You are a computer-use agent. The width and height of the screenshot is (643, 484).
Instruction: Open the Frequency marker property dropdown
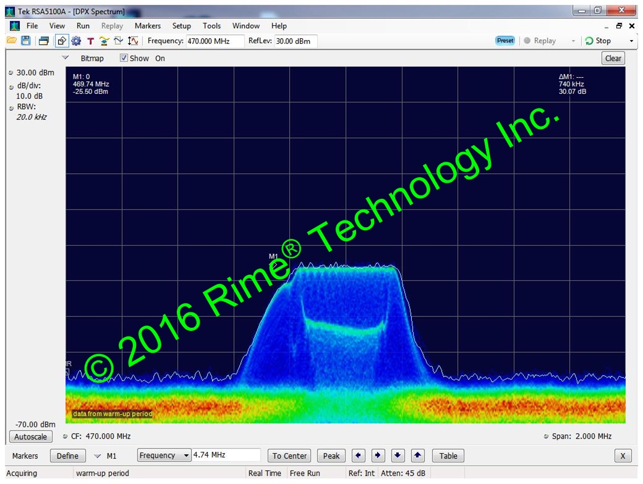[x=164, y=456]
